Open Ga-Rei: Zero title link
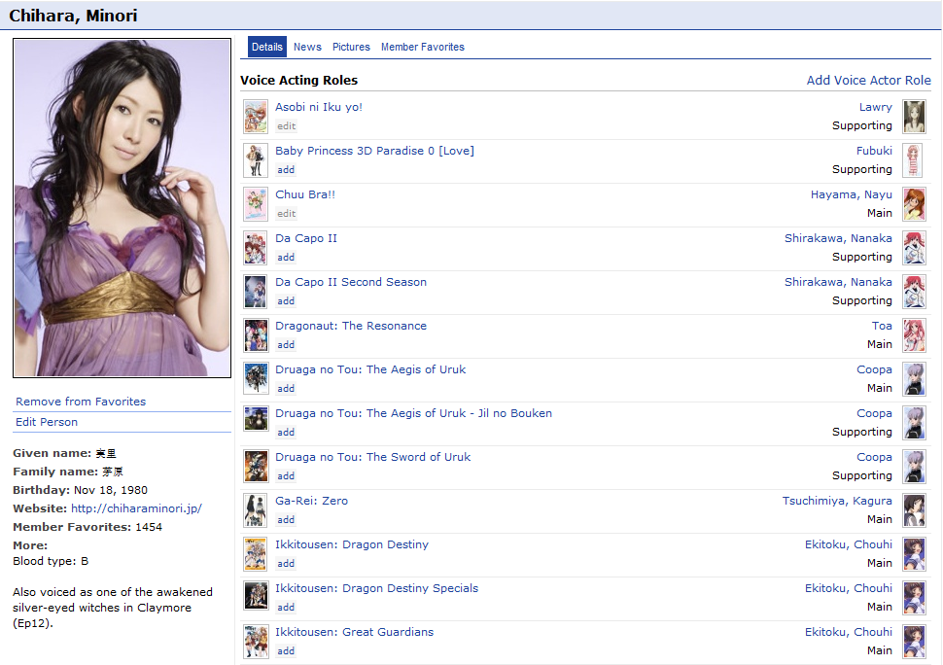 coord(311,501)
